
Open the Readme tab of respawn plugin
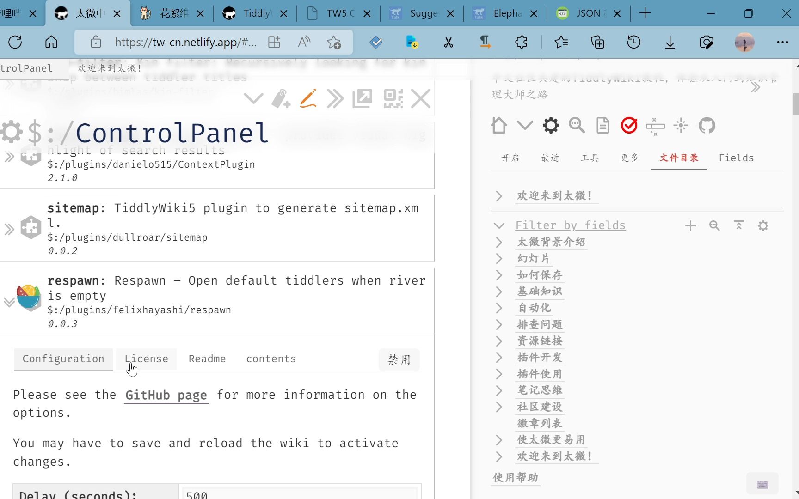click(207, 359)
